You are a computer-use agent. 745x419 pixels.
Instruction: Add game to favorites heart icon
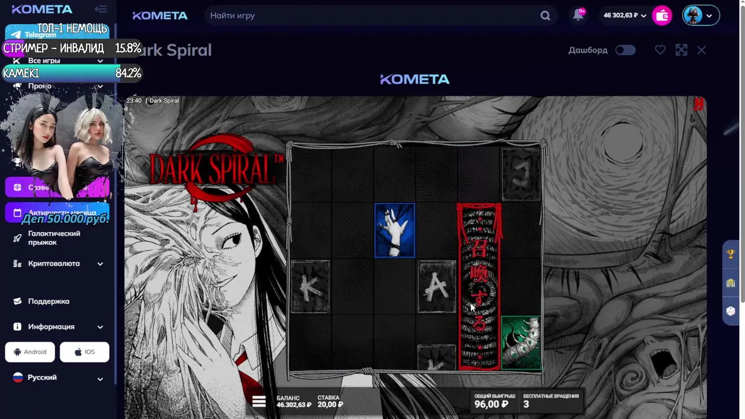[x=660, y=50]
